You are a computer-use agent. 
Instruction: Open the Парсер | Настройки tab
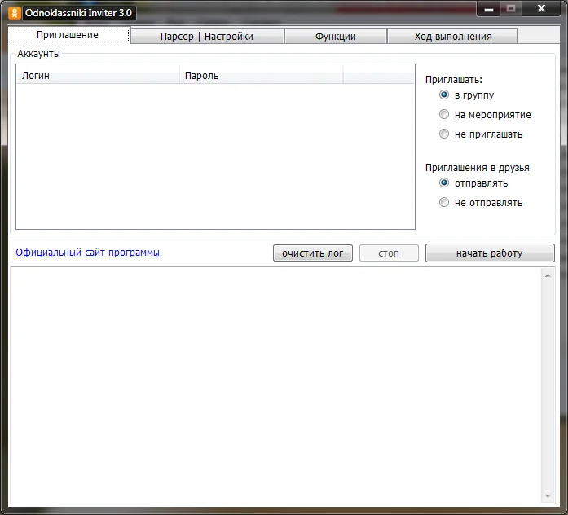click(207, 36)
